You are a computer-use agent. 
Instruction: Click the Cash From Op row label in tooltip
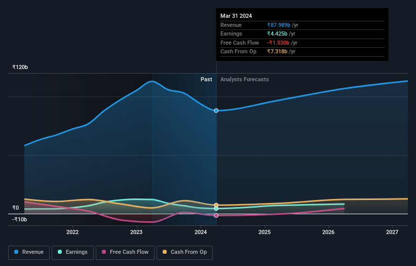[238, 52]
